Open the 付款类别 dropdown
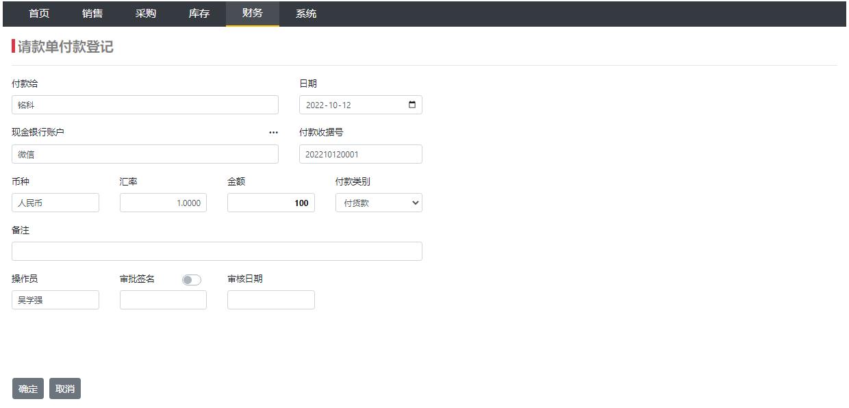The width and height of the screenshot is (849, 408). point(379,203)
